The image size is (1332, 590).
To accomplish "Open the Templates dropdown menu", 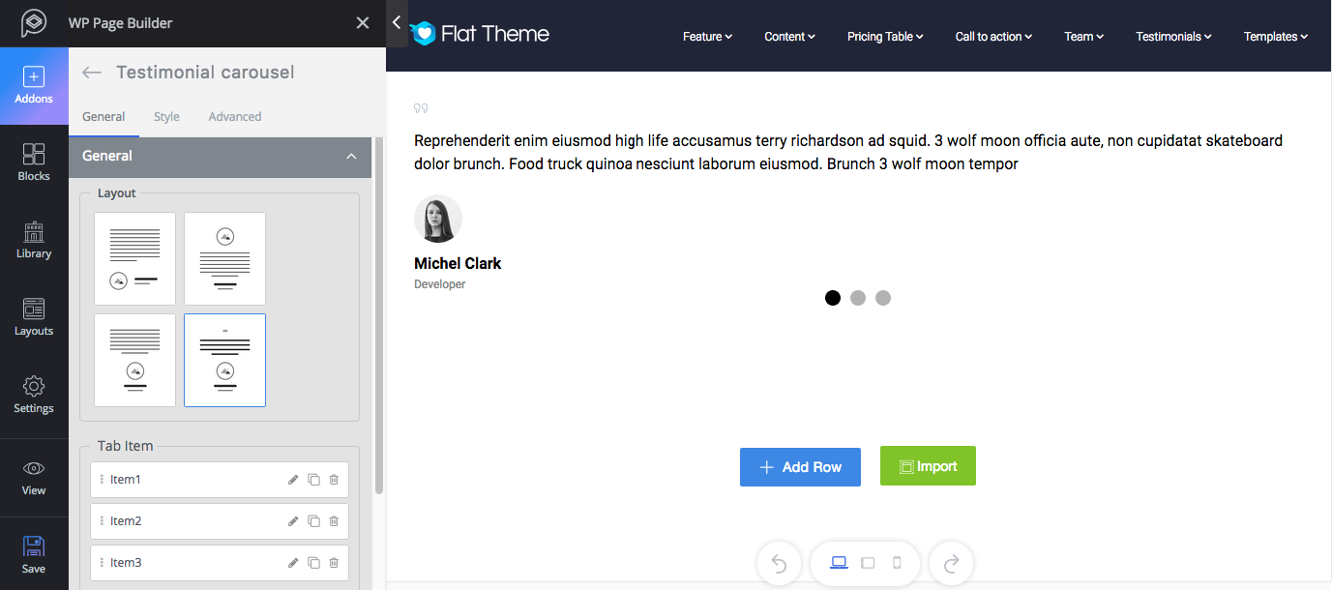I will [x=1275, y=37].
